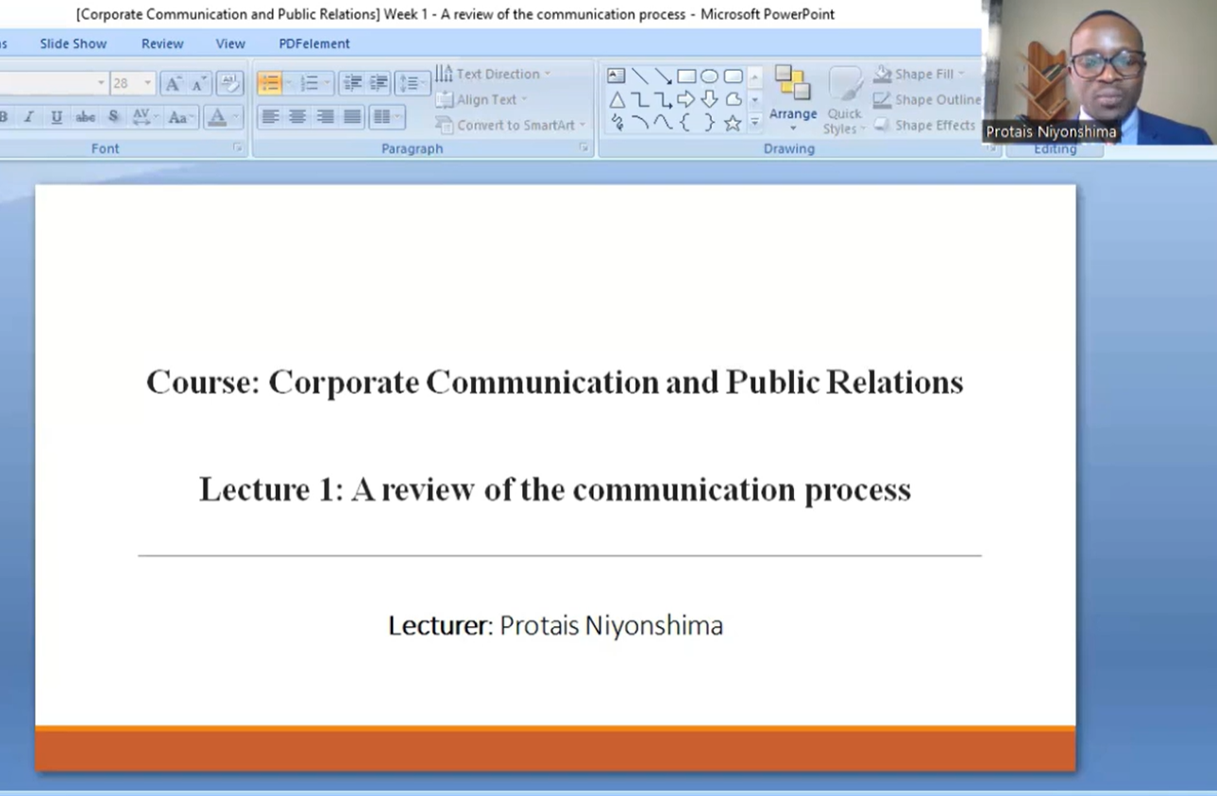Screen dimensions: 1217x796
Task: Select the Down Arrow shape
Action: click(x=709, y=99)
